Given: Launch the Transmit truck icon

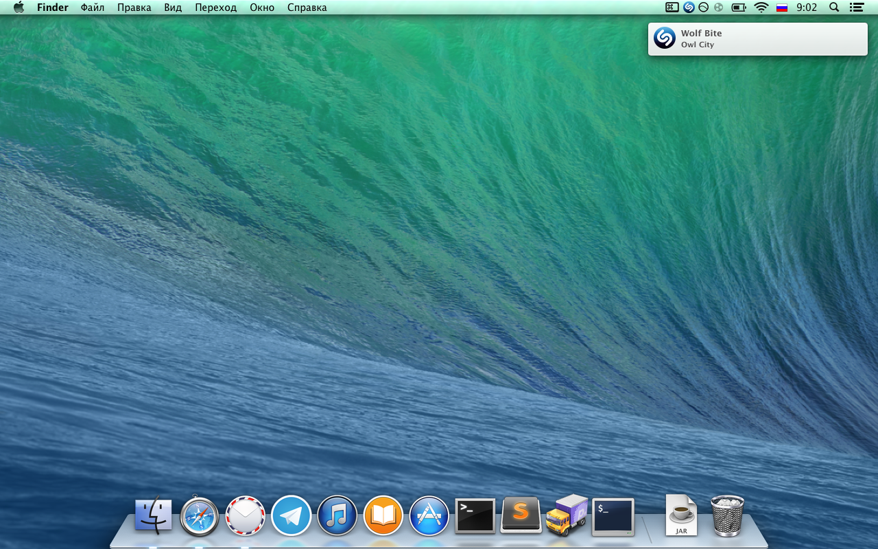Looking at the screenshot, I should click(567, 515).
